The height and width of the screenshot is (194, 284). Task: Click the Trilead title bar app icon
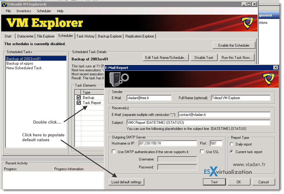[x=4, y=4]
